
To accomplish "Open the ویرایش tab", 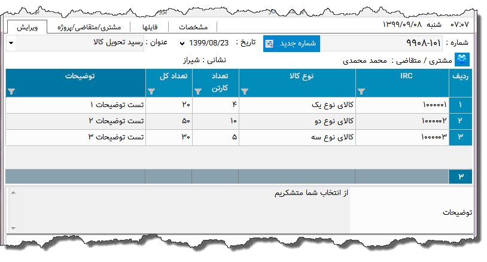I will (27, 27).
